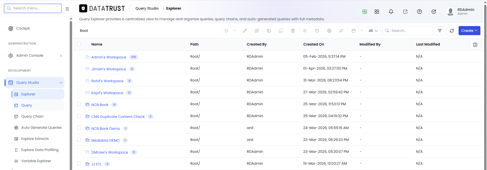487x170 pixels.
Task: Click the copy/duplicate toolbar icon
Action: (x=281, y=31)
